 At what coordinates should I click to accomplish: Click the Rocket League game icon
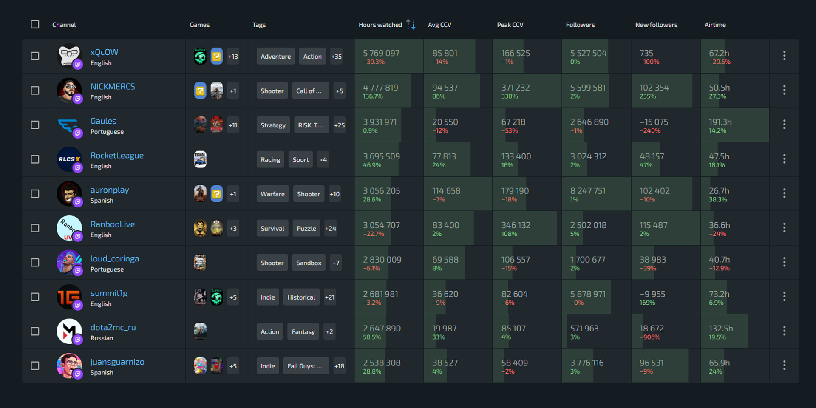coord(200,159)
